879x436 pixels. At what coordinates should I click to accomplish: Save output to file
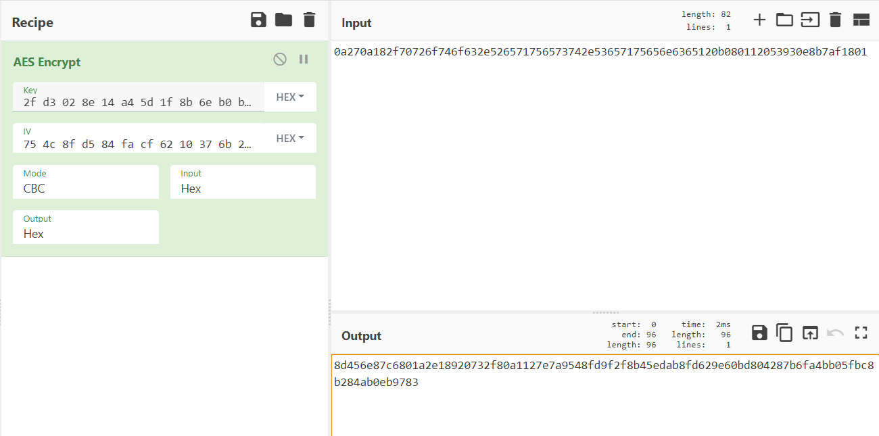coord(759,333)
